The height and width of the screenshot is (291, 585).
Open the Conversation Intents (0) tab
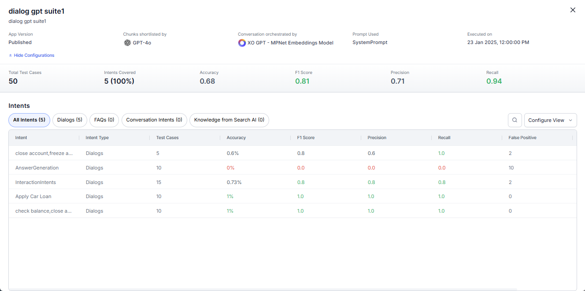tap(154, 120)
